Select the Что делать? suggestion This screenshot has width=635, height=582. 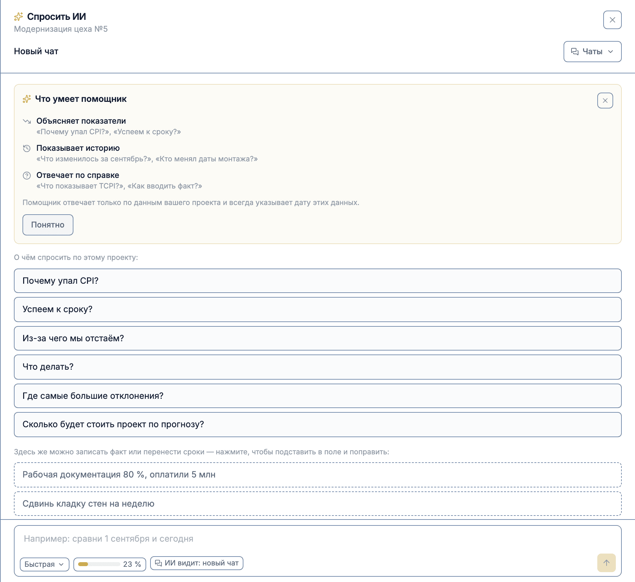click(317, 367)
